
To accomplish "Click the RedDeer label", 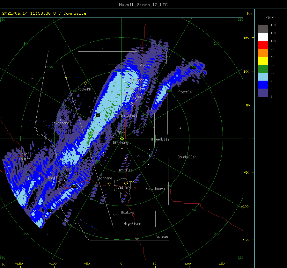I will pos(135,97).
